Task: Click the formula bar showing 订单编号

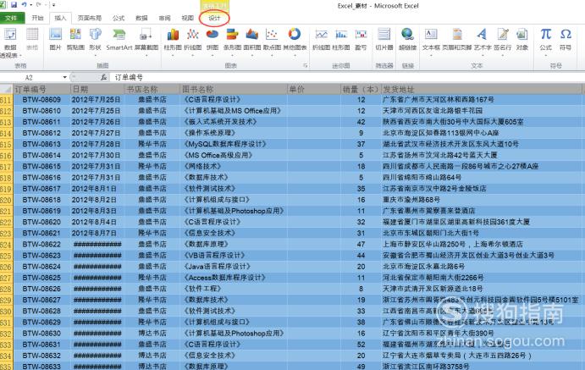Action: tap(347, 77)
